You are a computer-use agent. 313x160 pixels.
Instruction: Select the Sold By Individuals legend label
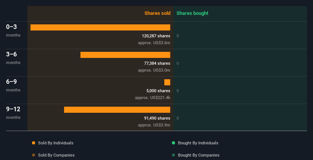click(x=56, y=143)
